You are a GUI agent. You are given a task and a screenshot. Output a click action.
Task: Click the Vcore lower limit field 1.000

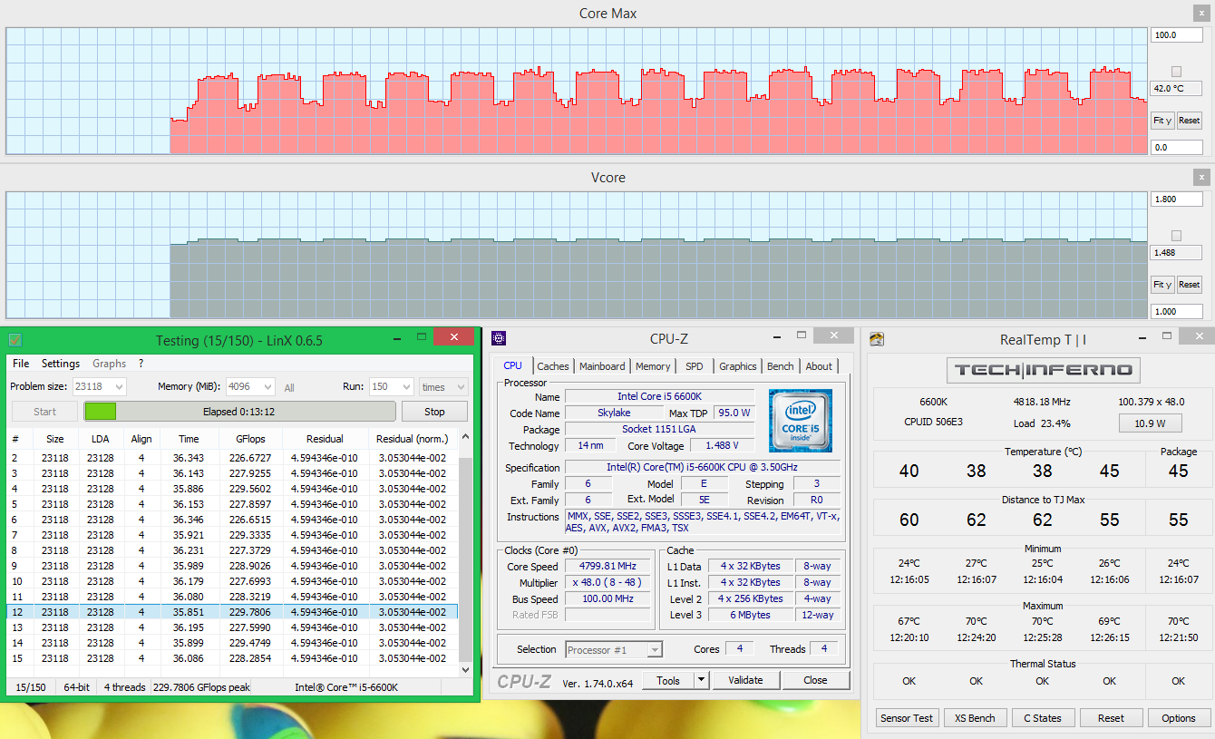click(x=1176, y=311)
